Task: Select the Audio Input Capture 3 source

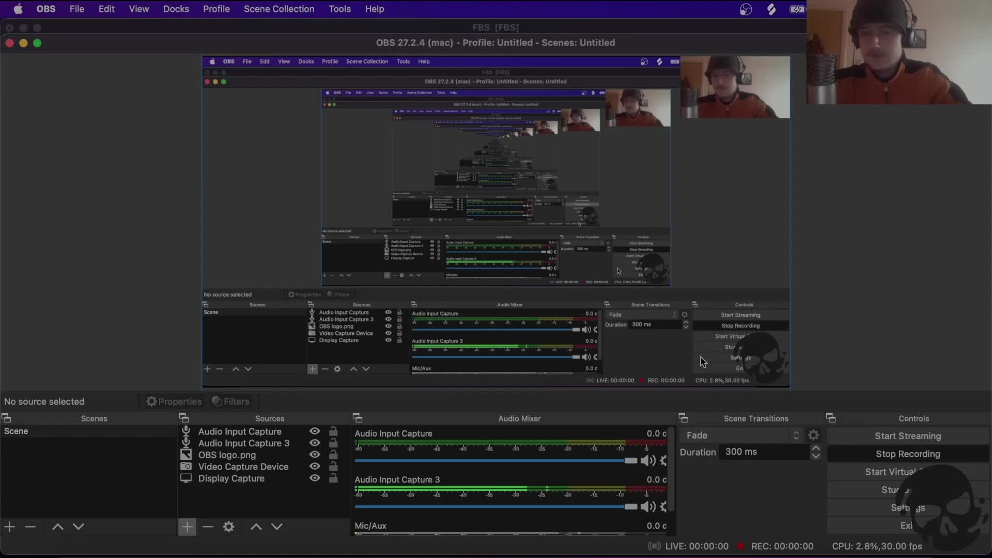Action: (244, 443)
